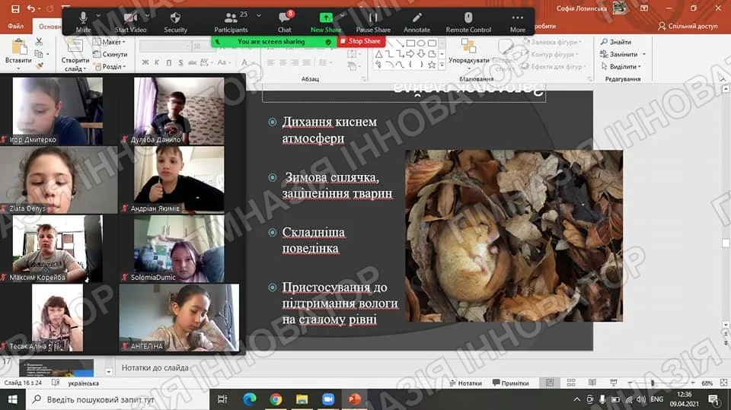Center align the text

[283, 62]
